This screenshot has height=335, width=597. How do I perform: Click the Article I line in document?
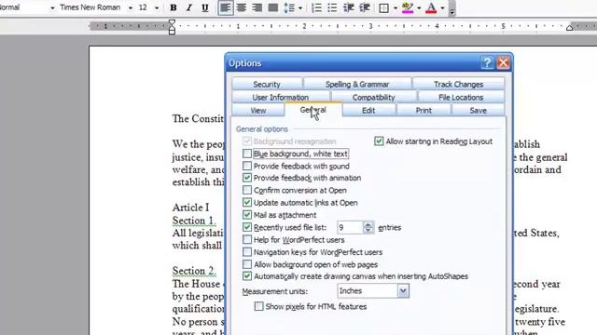coord(190,208)
